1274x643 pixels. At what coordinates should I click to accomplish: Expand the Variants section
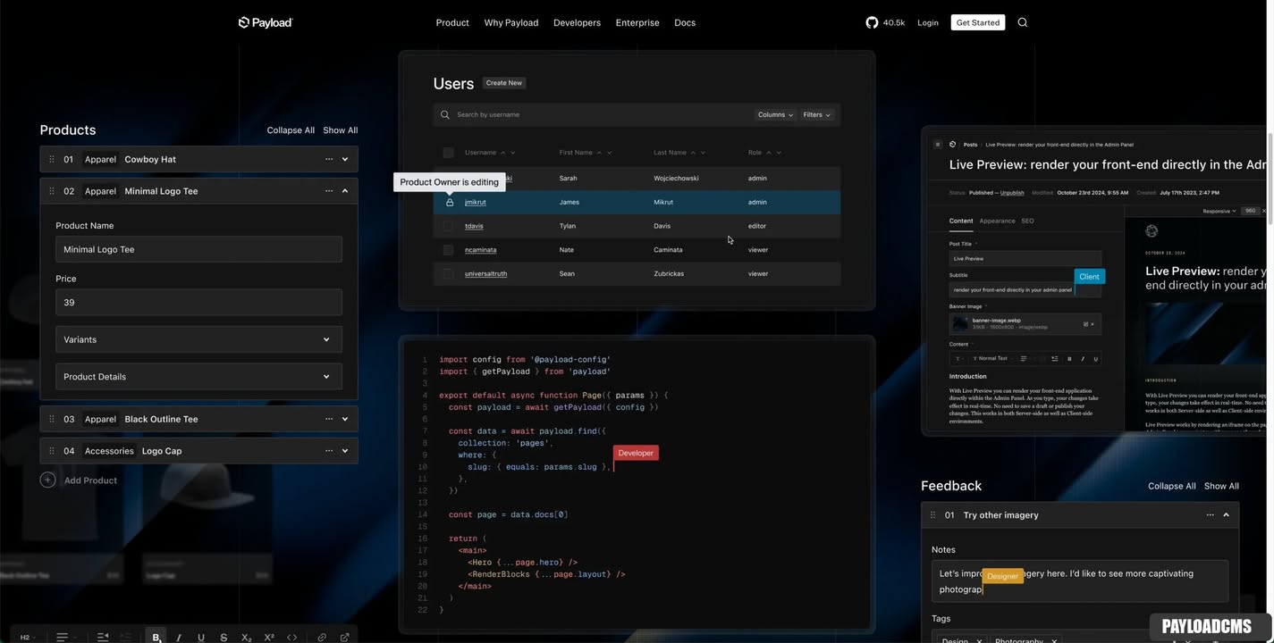point(198,339)
